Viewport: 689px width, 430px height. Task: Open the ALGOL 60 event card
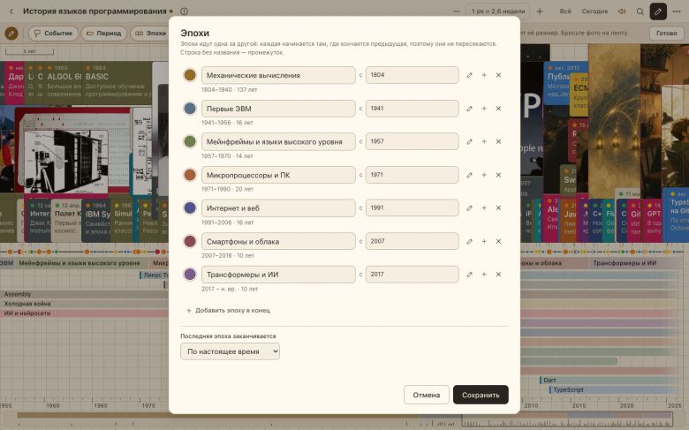click(x=63, y=82)
